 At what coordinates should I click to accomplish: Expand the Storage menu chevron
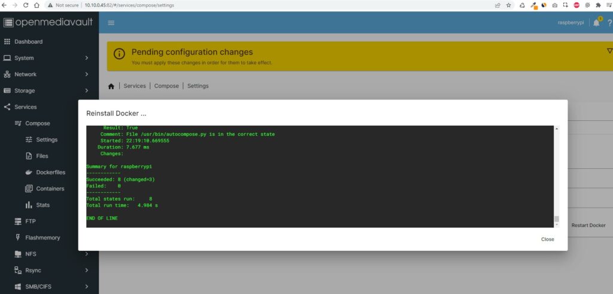(x=87, y=90)
